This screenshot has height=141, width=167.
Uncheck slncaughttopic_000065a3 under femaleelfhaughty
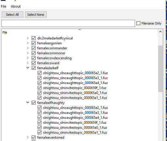coord(39,113)
